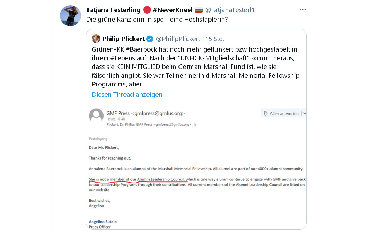Open the Diesen Thread anzeigen link

tap(127, 95)
